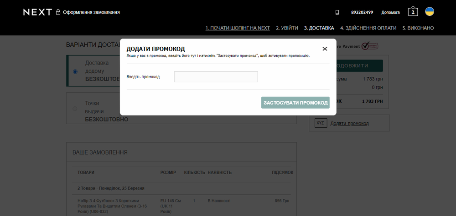
Task: Click the Ukraine flag country selector
Action: pos(430,12)
